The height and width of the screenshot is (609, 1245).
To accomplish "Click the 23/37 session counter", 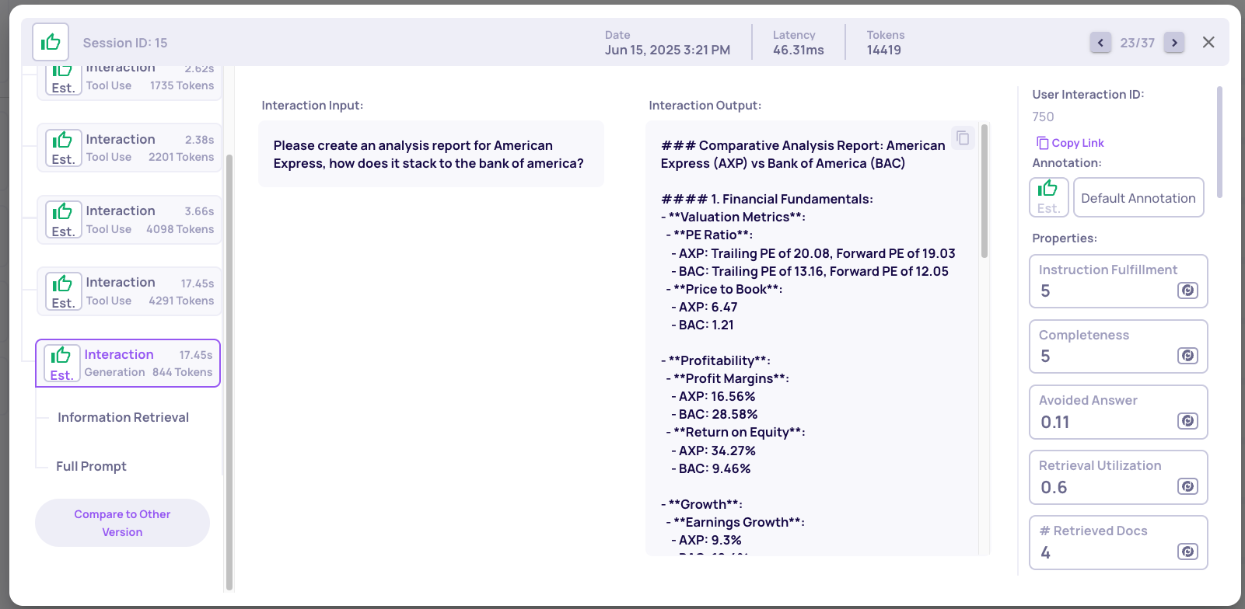I will point(1137,43).
